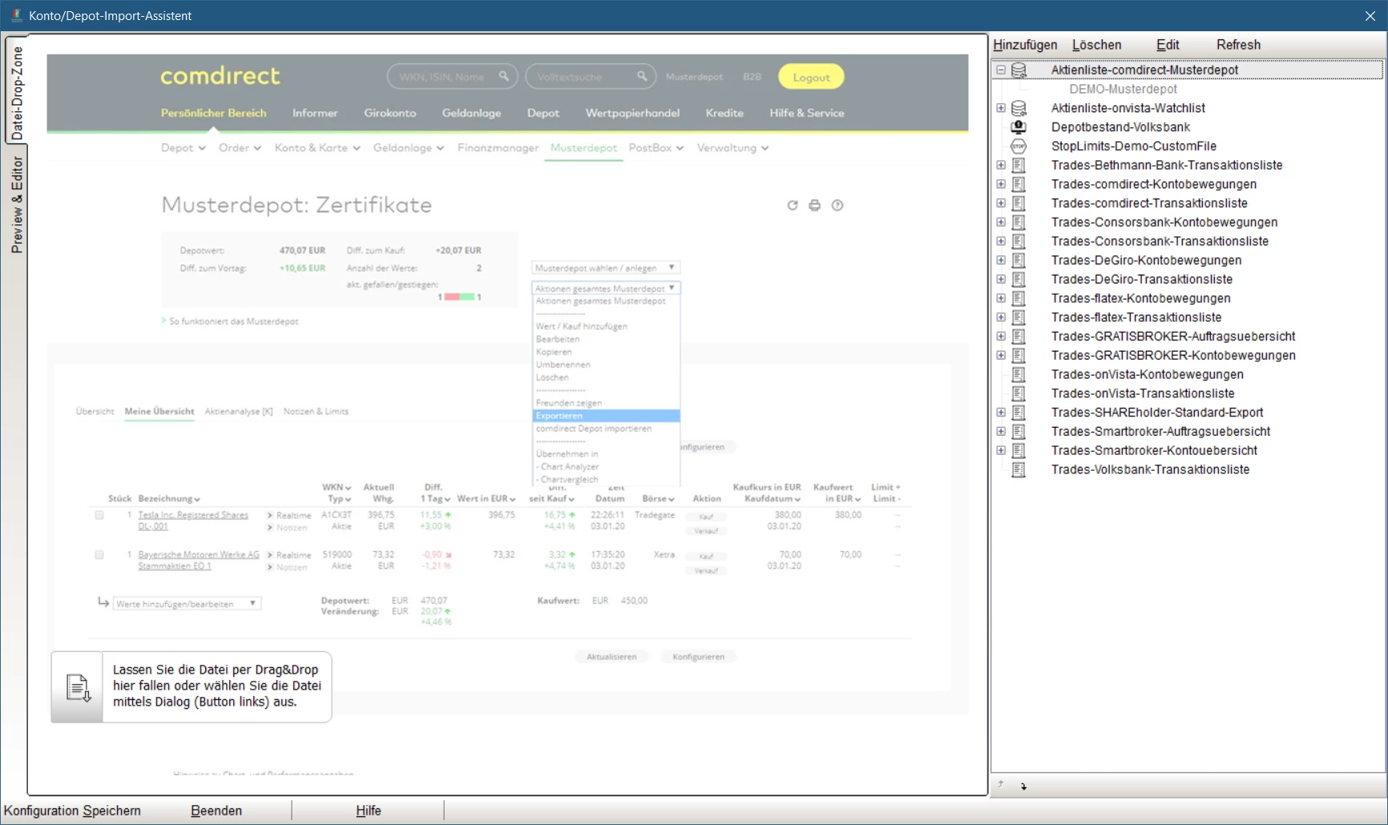
Task: Click the list icon of Trades-Smartbroker-Kontouebersicht
Action: click(1019, 451)
